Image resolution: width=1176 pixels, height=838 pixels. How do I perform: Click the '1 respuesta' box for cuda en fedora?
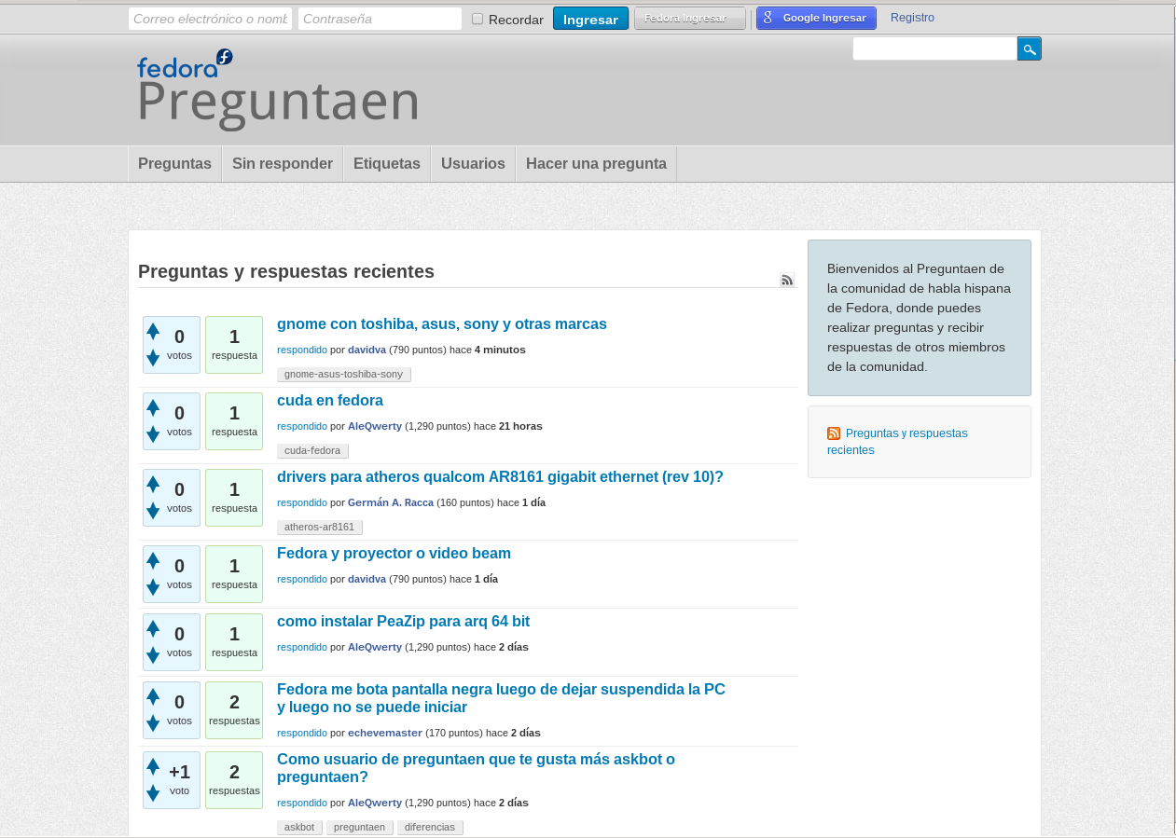click(234, 421)
